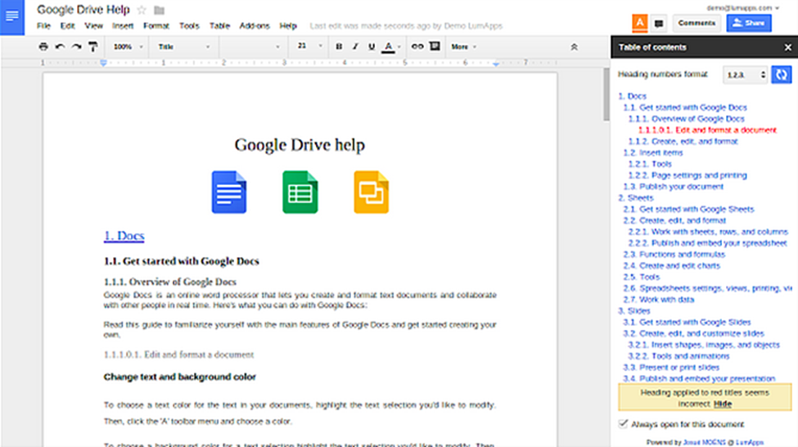Toggle italic formatting

tap(355, 47)
